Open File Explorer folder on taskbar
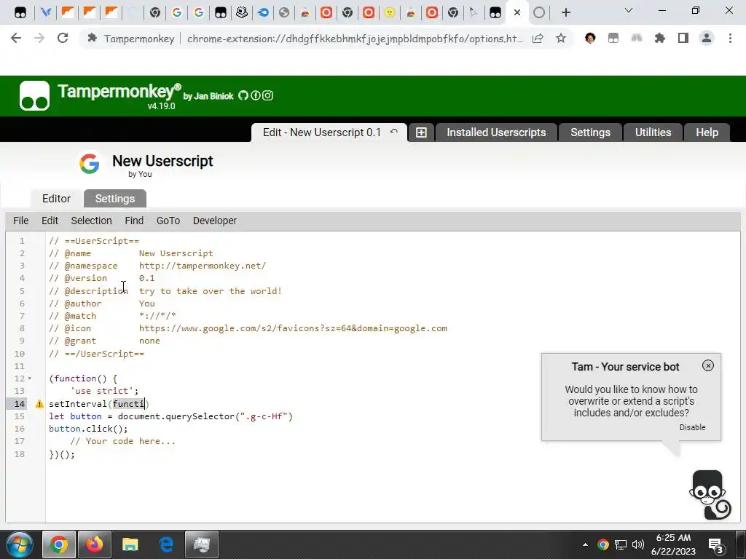 (x=130, y=544)
